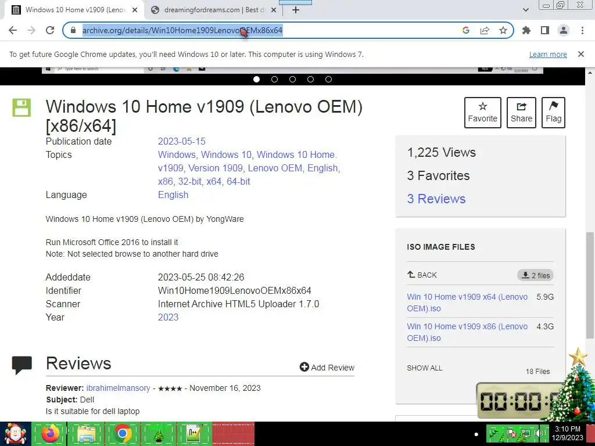
Task: Switch to the dreamingfordreams.com tab
Action: [x=214, y=10]
